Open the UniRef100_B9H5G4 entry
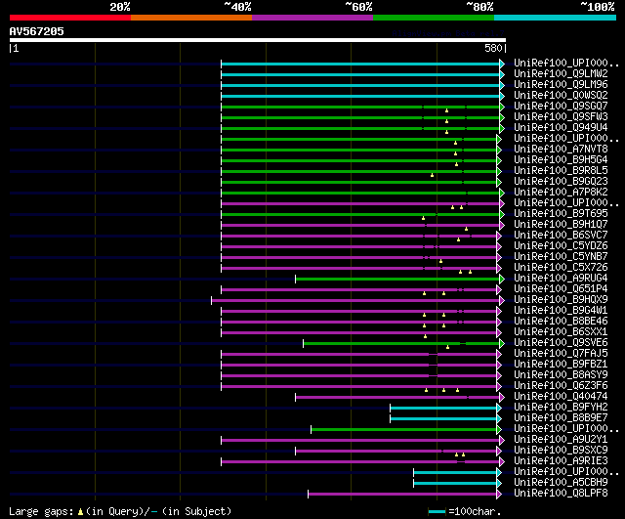 click(561, 160)
